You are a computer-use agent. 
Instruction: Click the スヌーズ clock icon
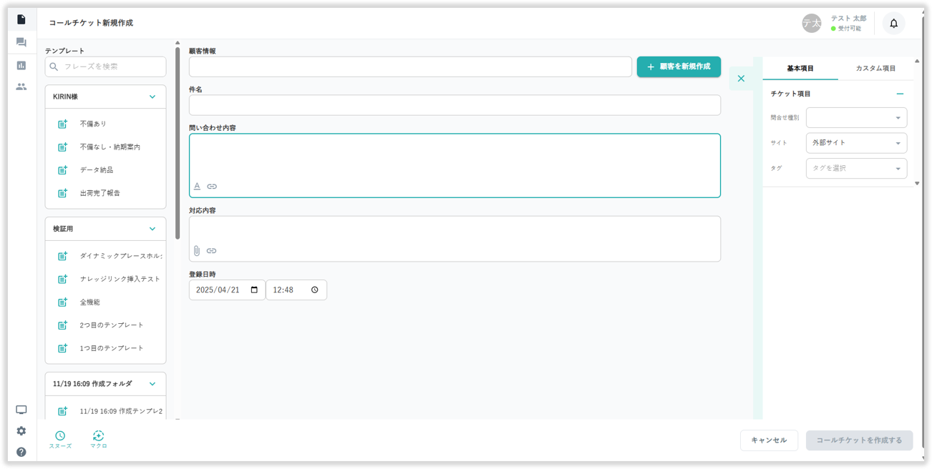click(x=60, y=436)
